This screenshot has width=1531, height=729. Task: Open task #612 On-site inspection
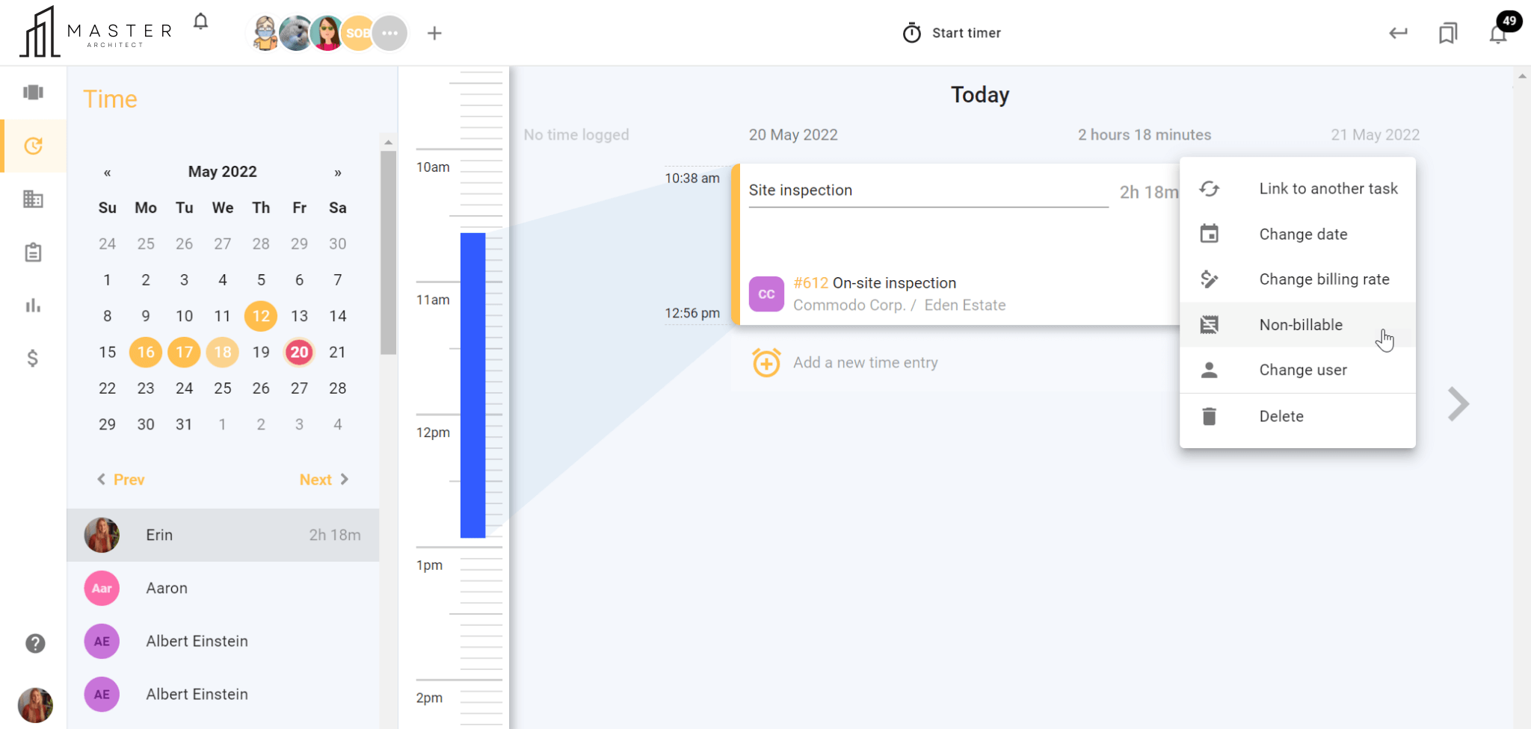[875, 283]
